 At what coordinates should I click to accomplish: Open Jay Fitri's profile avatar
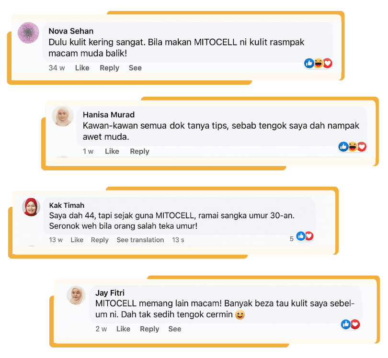click(76, 295)
